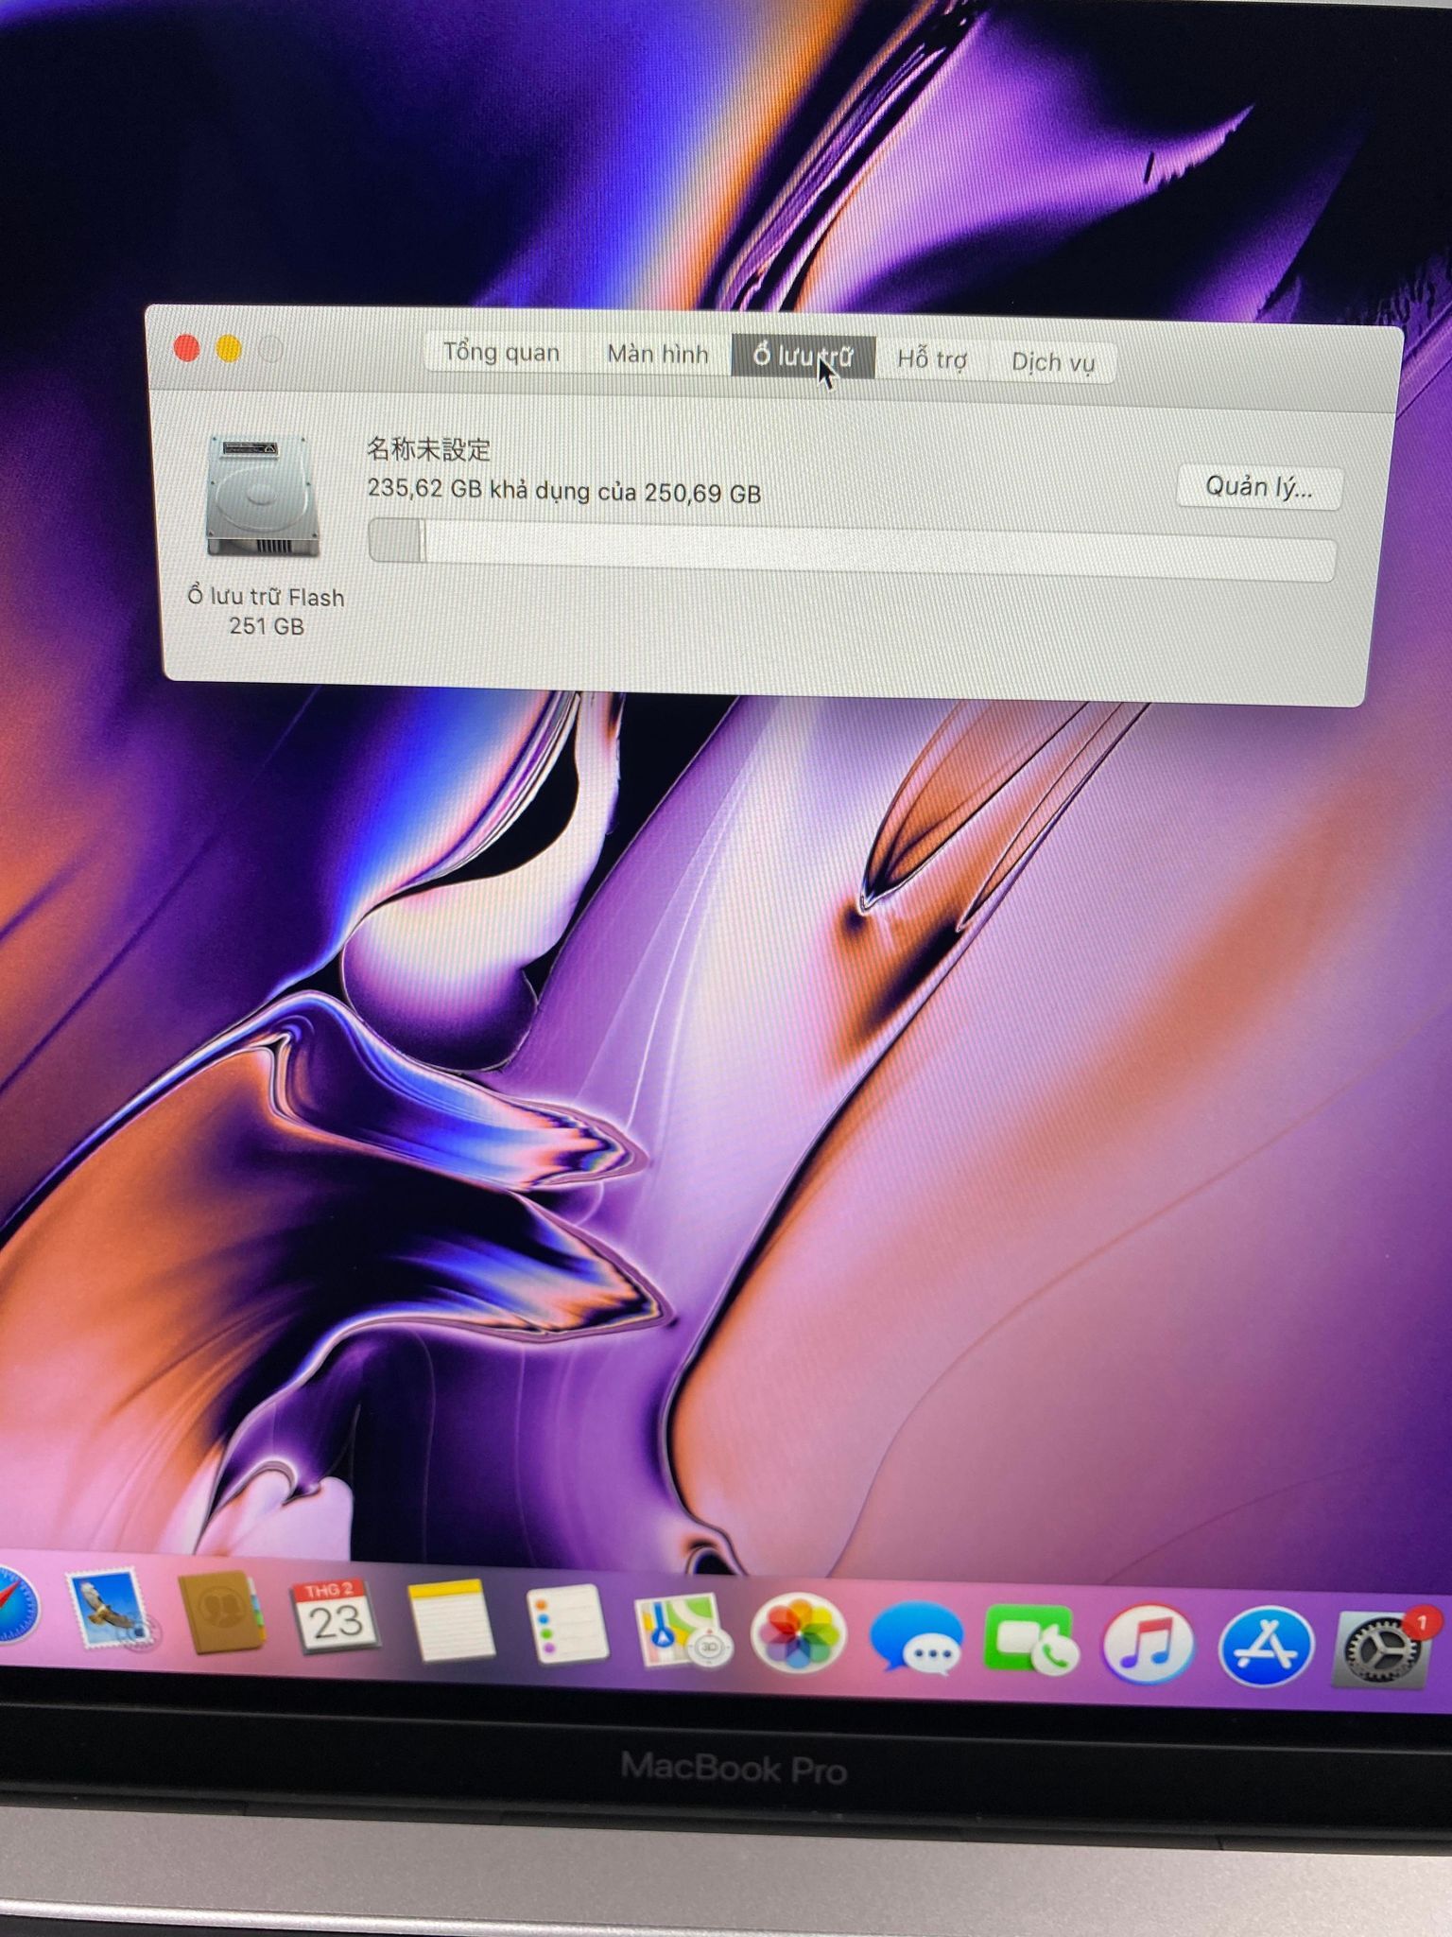
Task: Open the Mail app in dock
Action: (110, 1610)
